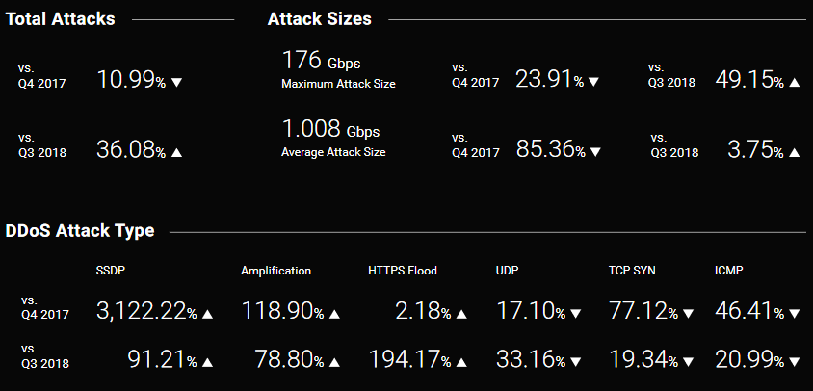
Task: Click the down arrow next to 77.12%
Action: coord(688,314)
